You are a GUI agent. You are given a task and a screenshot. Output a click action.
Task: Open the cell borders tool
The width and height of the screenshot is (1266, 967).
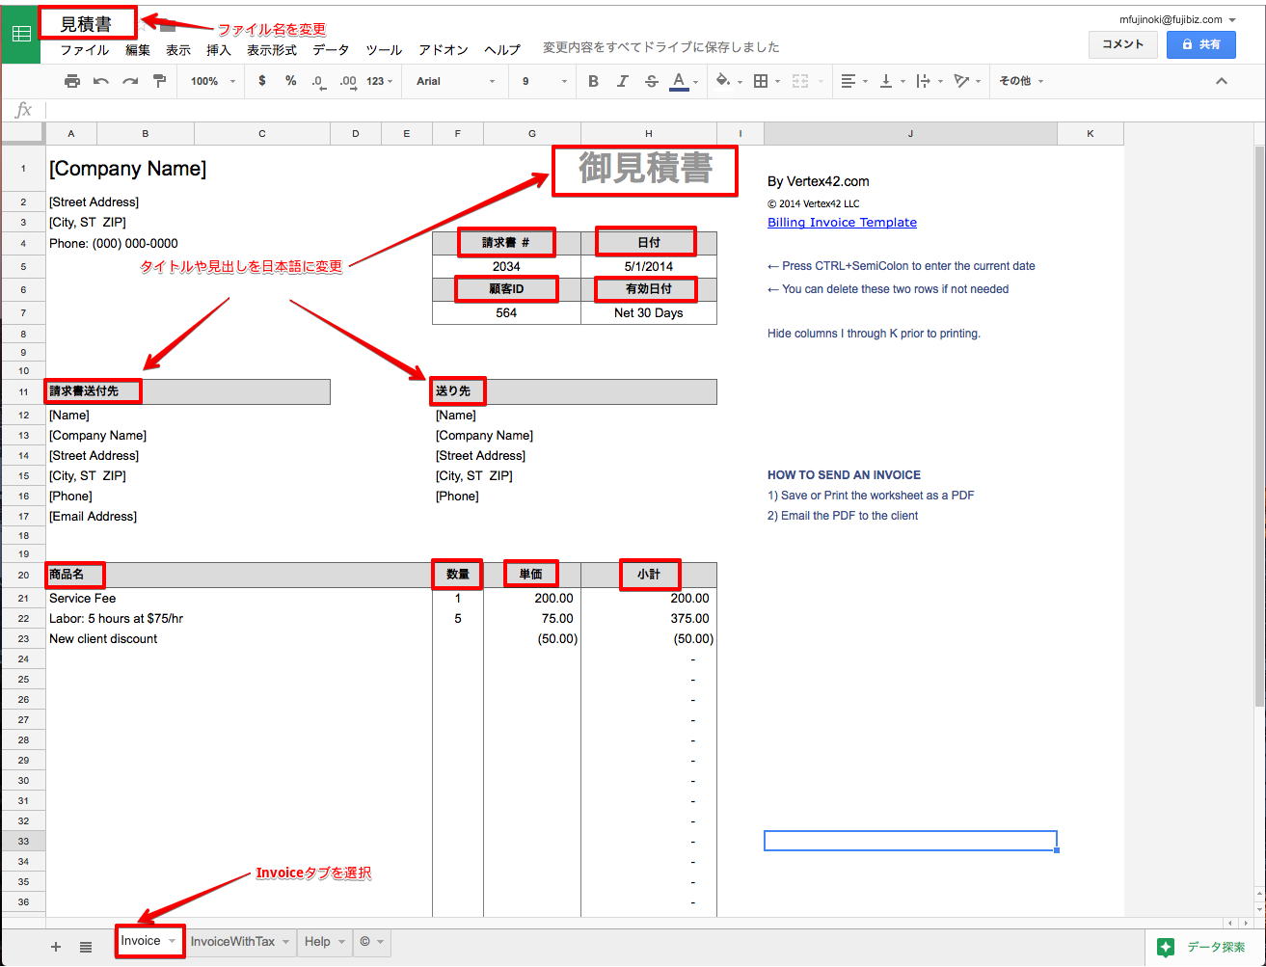(762, 82)
